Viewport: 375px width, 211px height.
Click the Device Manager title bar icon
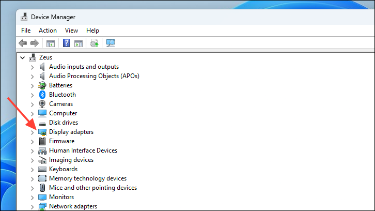(24, 17)
